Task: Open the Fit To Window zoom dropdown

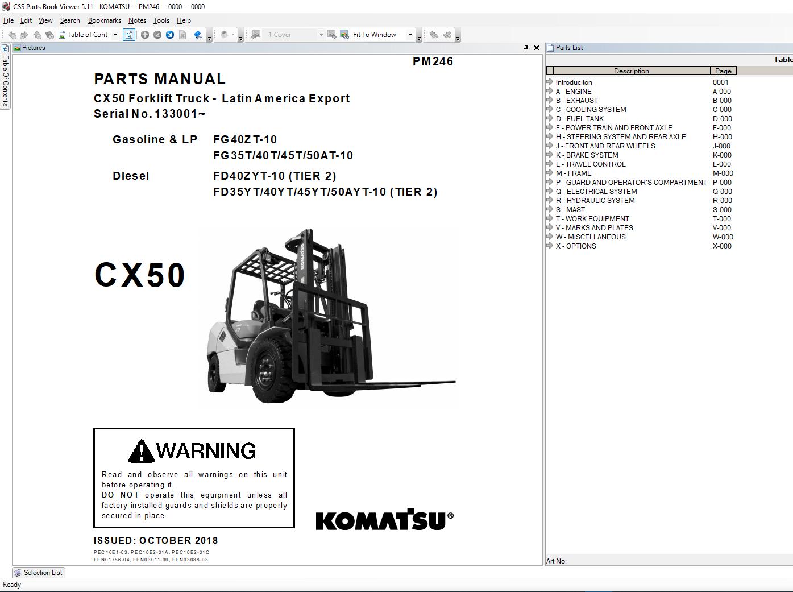Action: click(409, 35)
